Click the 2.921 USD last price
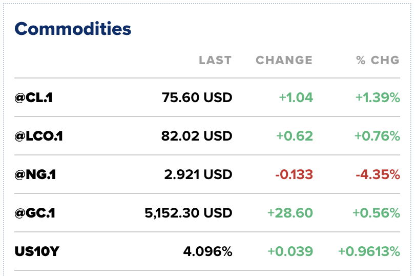 coord(198,174)
